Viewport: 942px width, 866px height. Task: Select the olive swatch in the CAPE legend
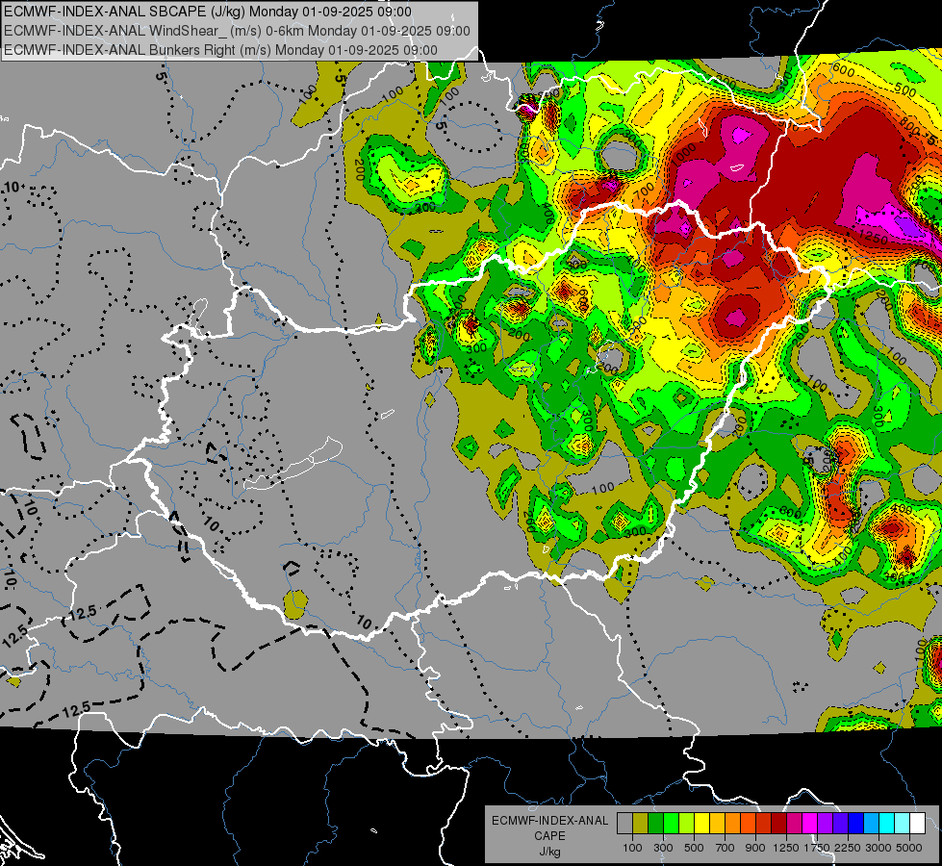pyautogui.click(x=641, y=823)
